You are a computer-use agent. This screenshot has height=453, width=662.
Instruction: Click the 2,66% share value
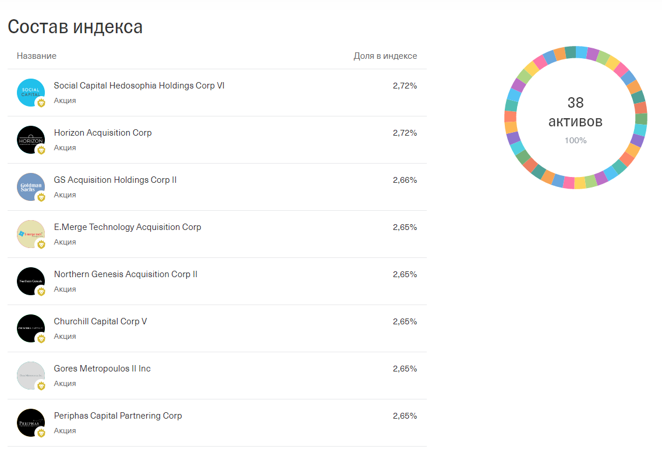pos(405,180)
